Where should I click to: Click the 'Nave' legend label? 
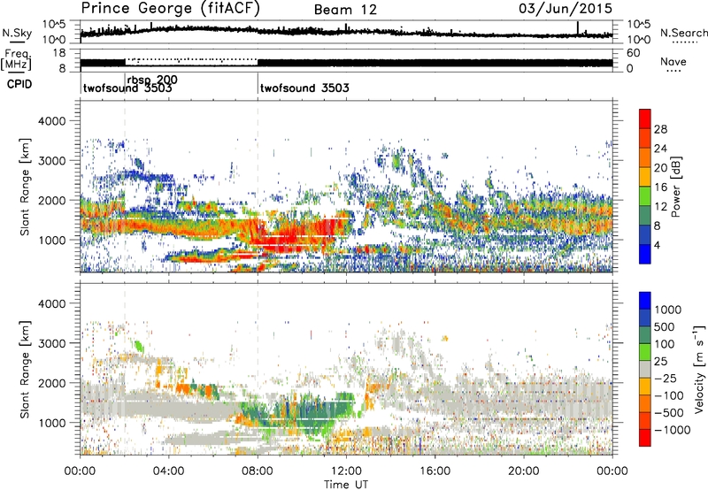(x=673, y=62)
